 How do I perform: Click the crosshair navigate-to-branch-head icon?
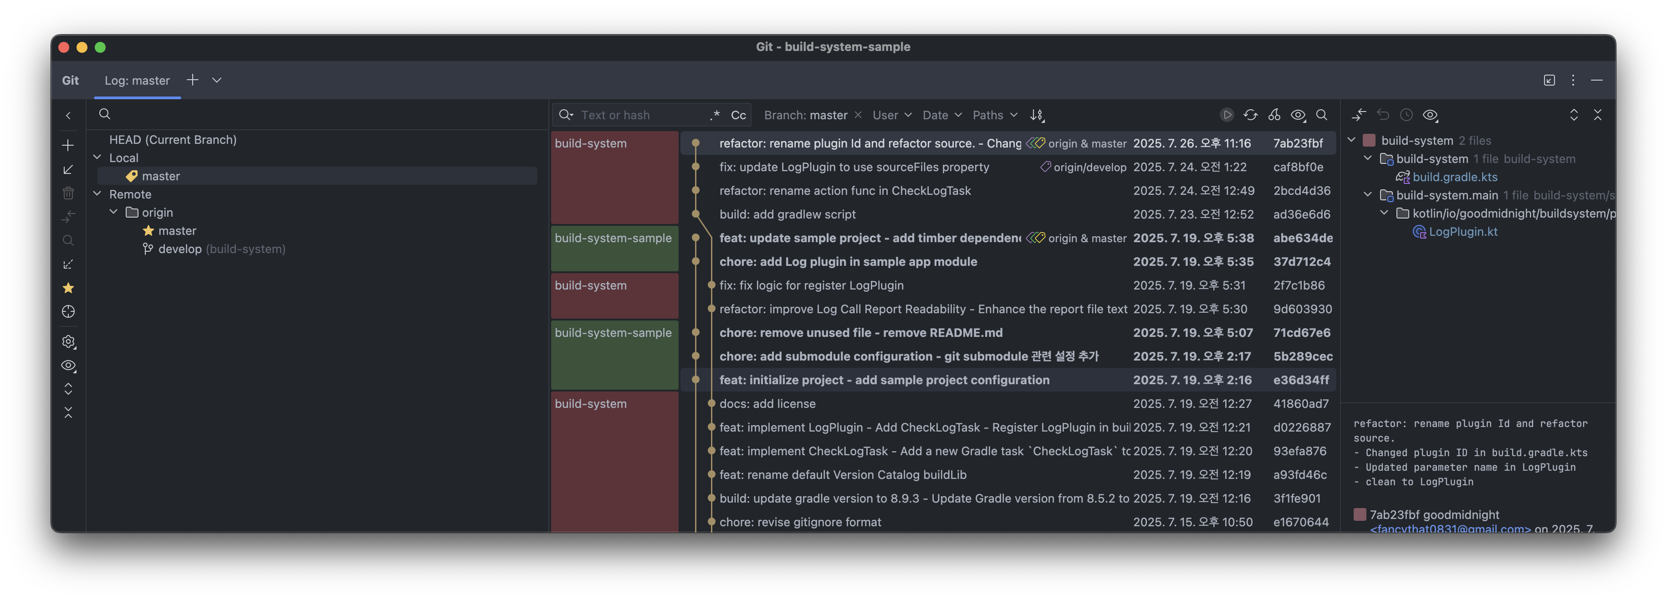click(x=68, y=312)
